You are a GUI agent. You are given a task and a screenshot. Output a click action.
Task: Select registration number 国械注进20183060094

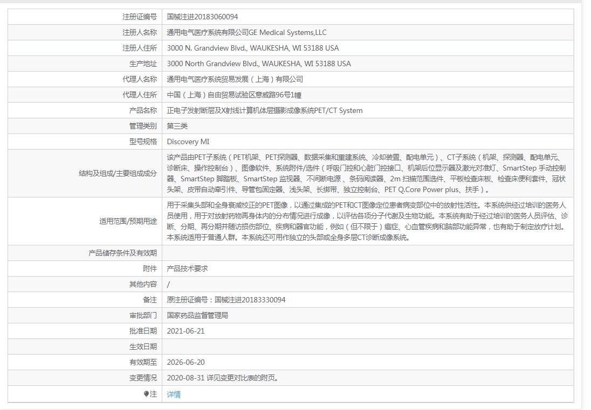click(x=202, y=17)
